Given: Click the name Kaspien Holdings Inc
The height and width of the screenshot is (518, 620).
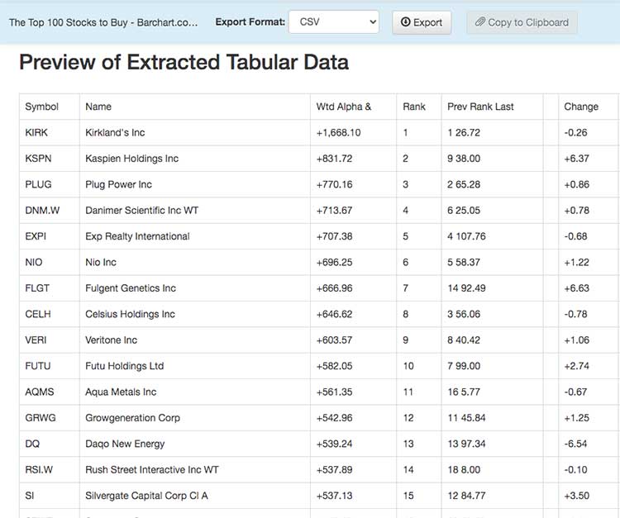Looking at the screenshot, I should pyautogui.click(x=132, y=159).
